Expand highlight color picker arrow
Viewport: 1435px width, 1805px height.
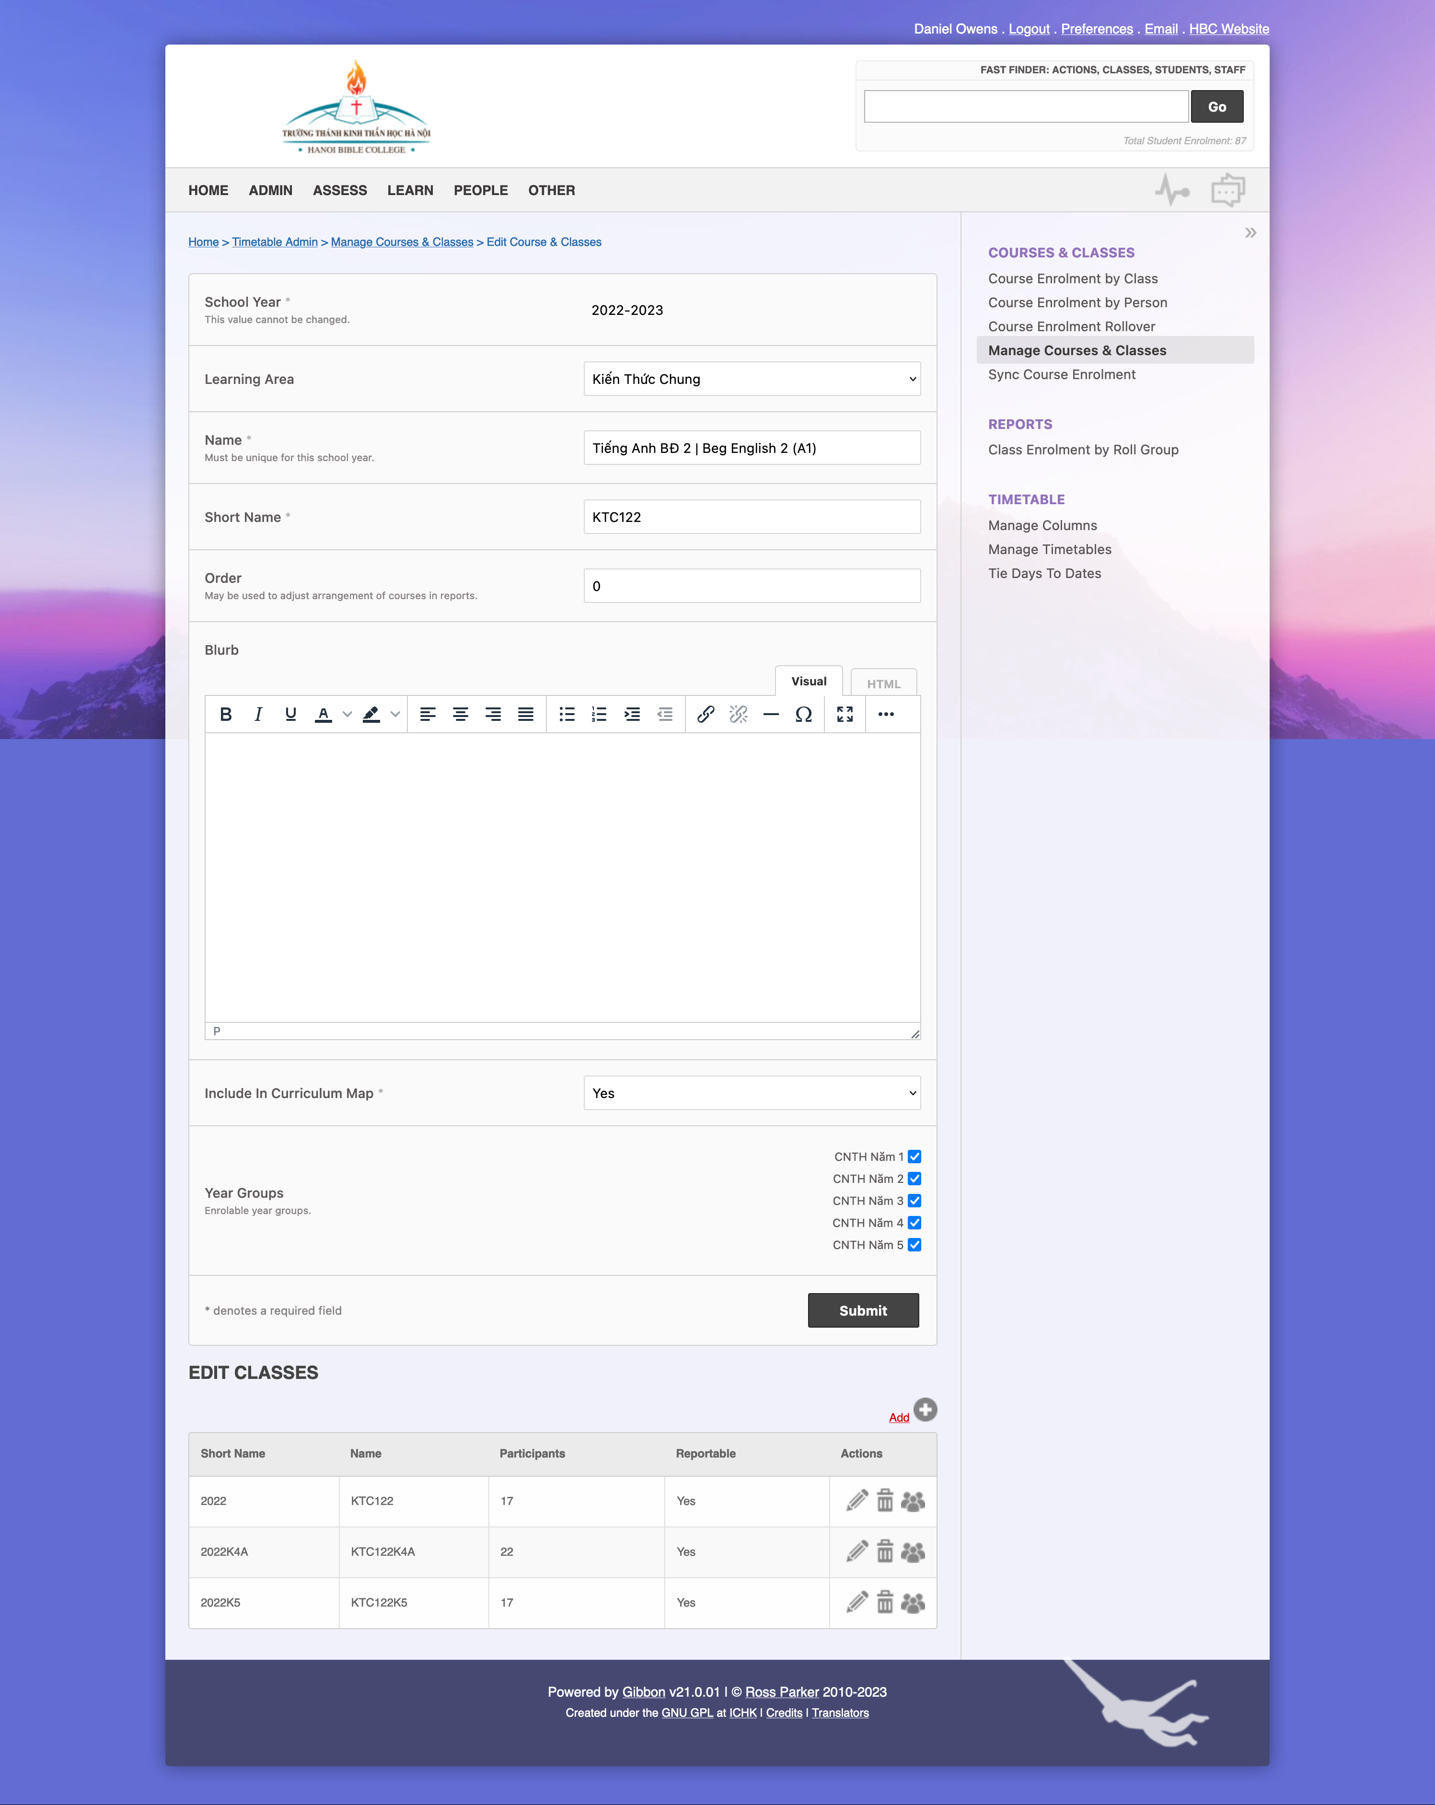point(395,714)
